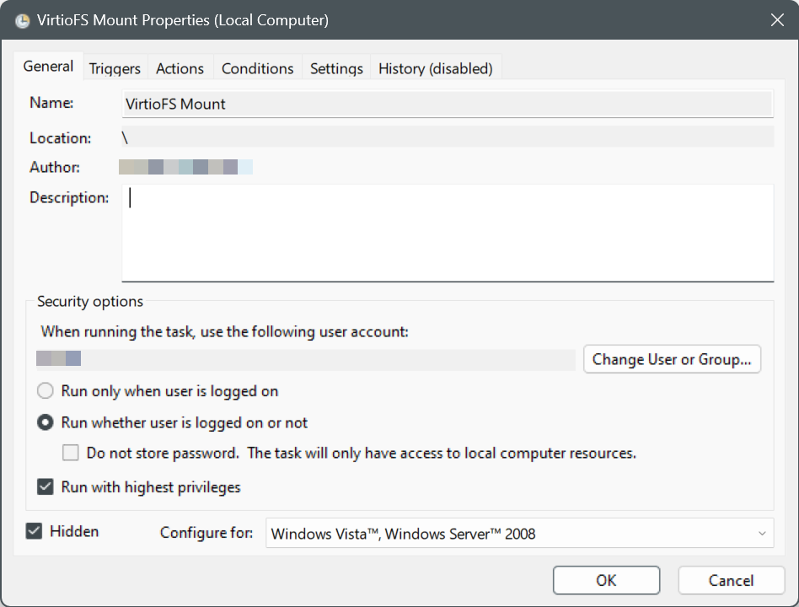Select the Settings tab
Image resolution: width=799 pixels, height=607 pixels.
[336, 68]
